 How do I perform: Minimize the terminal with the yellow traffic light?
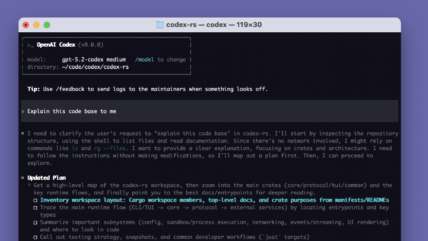pos(36,24)
